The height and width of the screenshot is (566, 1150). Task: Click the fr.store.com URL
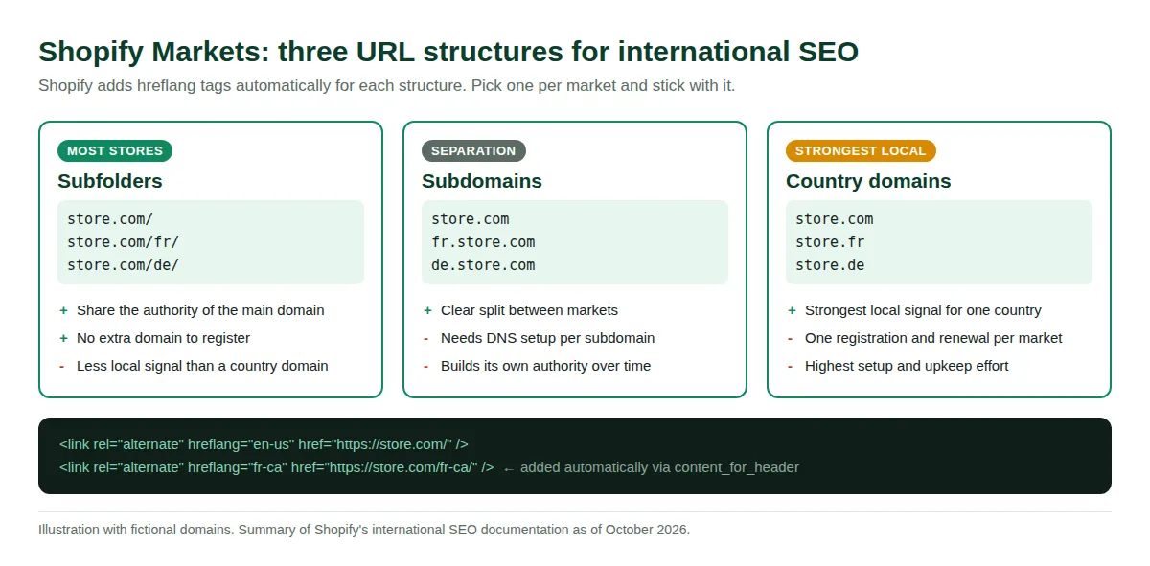483,242
